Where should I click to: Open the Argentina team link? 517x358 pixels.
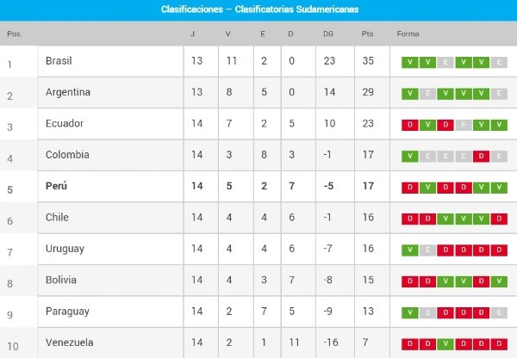(x=68, y=92)
